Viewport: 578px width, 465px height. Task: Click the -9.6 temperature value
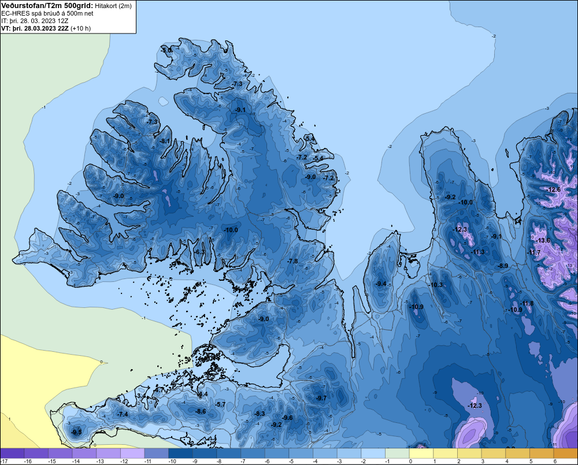(x=287, y=418)
